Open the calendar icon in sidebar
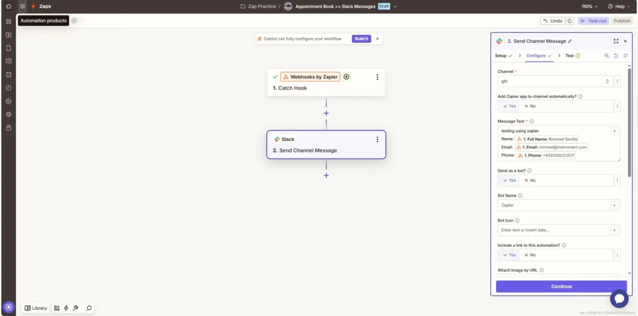 pos(9,75)
